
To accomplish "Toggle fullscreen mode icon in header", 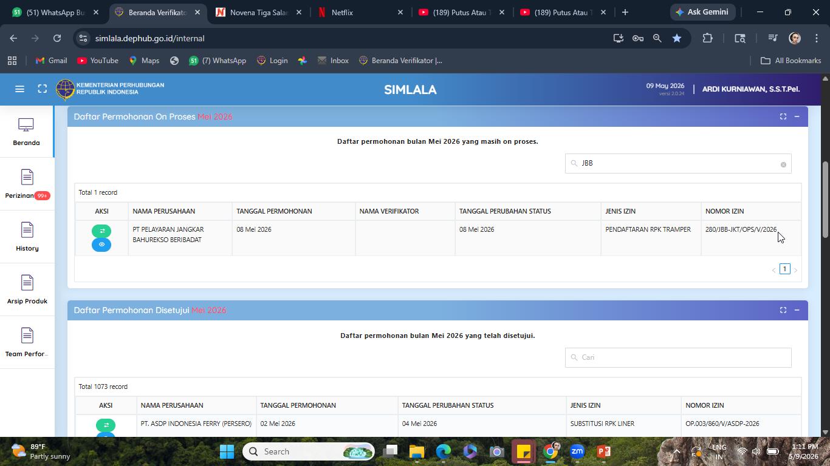I will point(43,89).
